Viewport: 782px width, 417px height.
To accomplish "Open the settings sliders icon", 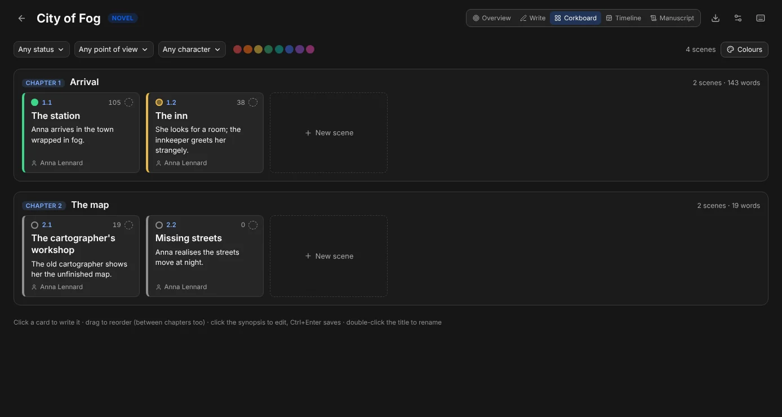I will coord(738,18).
